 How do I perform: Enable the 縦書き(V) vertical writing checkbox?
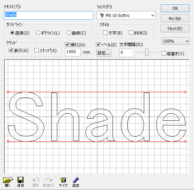click(164, 53)
